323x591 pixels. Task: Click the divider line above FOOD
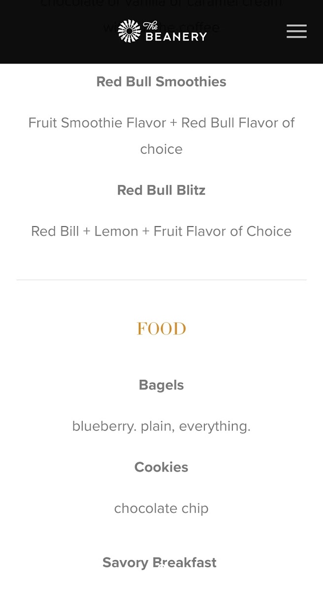tap(161, 280)
